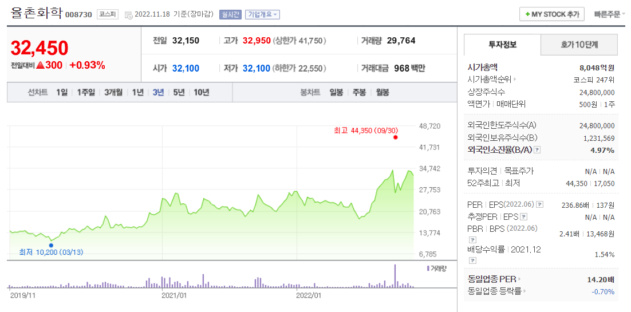
Task: Open the 기업개요 dropdown
Action: coord(262,15)
